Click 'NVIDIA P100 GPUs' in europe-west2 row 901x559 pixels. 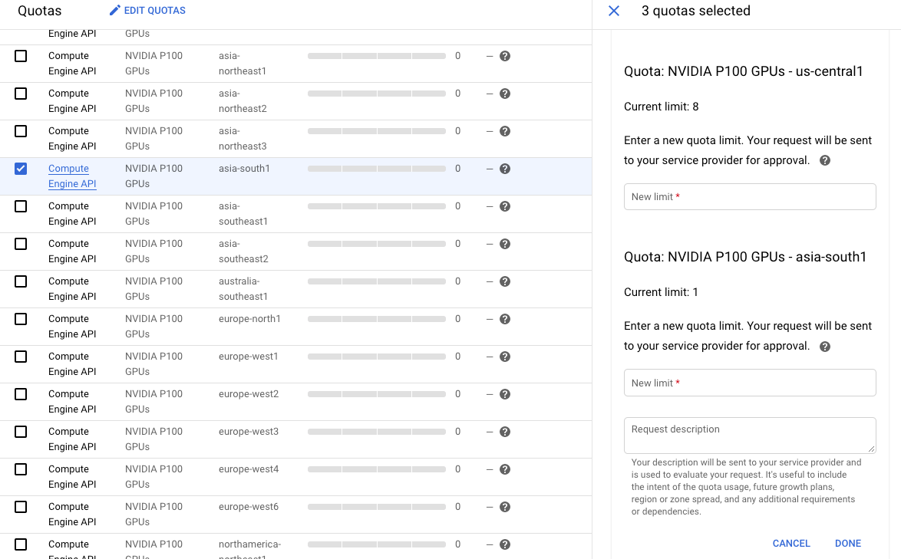pos(154,402)
